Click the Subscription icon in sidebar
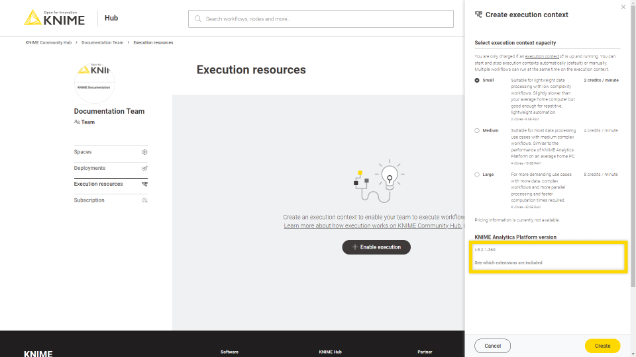Image resolution: width=636 pixels, height=357 pixels. [144, 200]
